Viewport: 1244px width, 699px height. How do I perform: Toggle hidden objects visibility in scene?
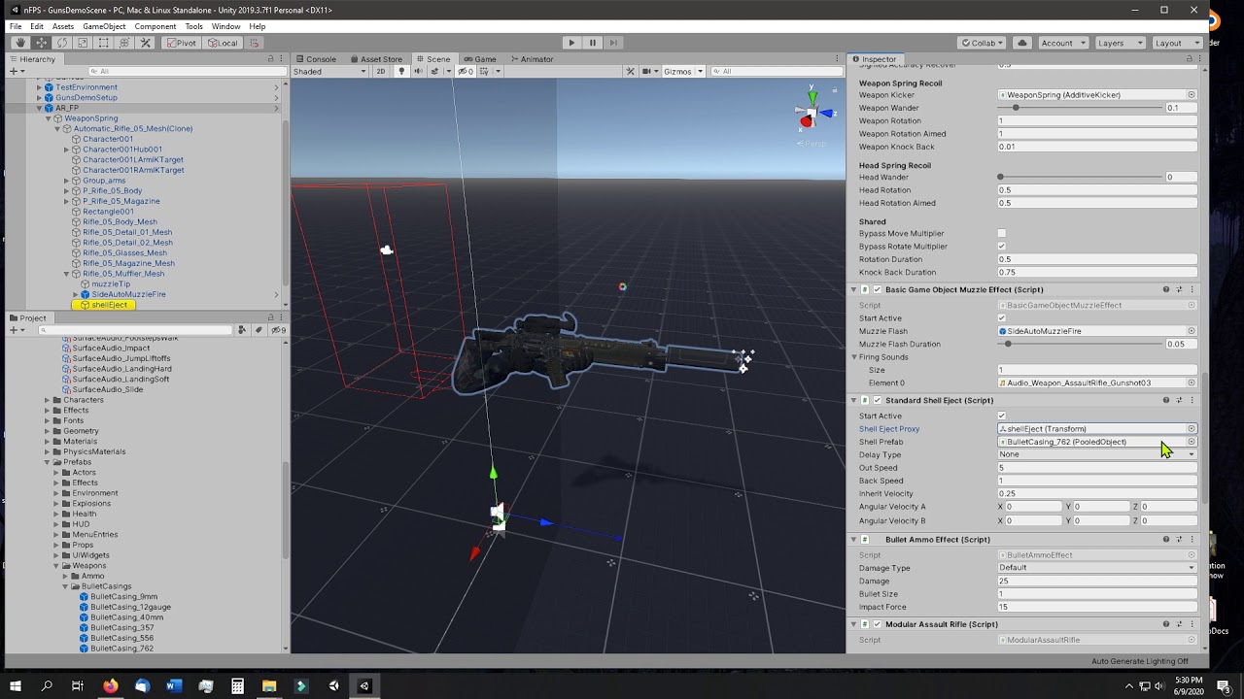click(x=465, y=71)
